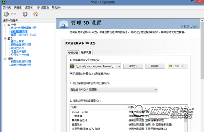Click the main panel scroll-up arrow
This screenshot has width=204, height=132.
point(202,21)
